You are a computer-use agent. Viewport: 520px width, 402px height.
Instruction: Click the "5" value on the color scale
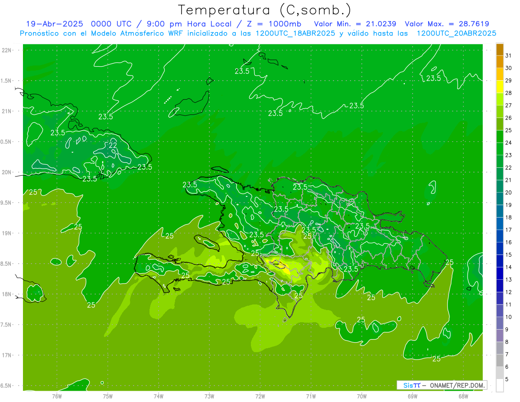pos(507,379)
